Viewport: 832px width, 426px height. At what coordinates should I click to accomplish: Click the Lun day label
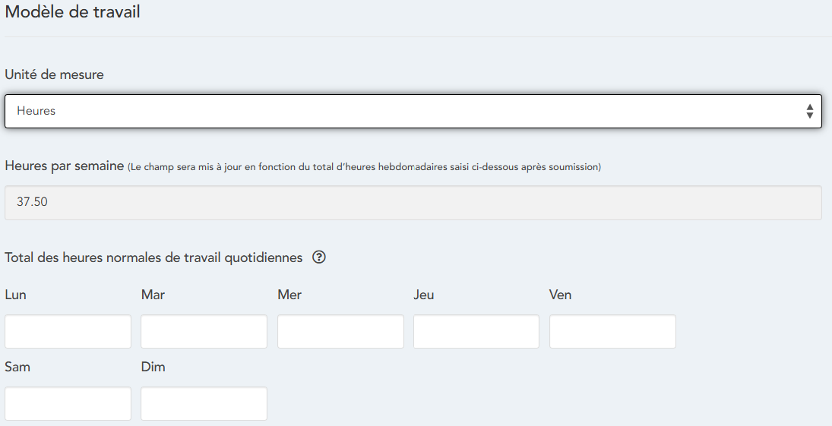tap(15, 295)
